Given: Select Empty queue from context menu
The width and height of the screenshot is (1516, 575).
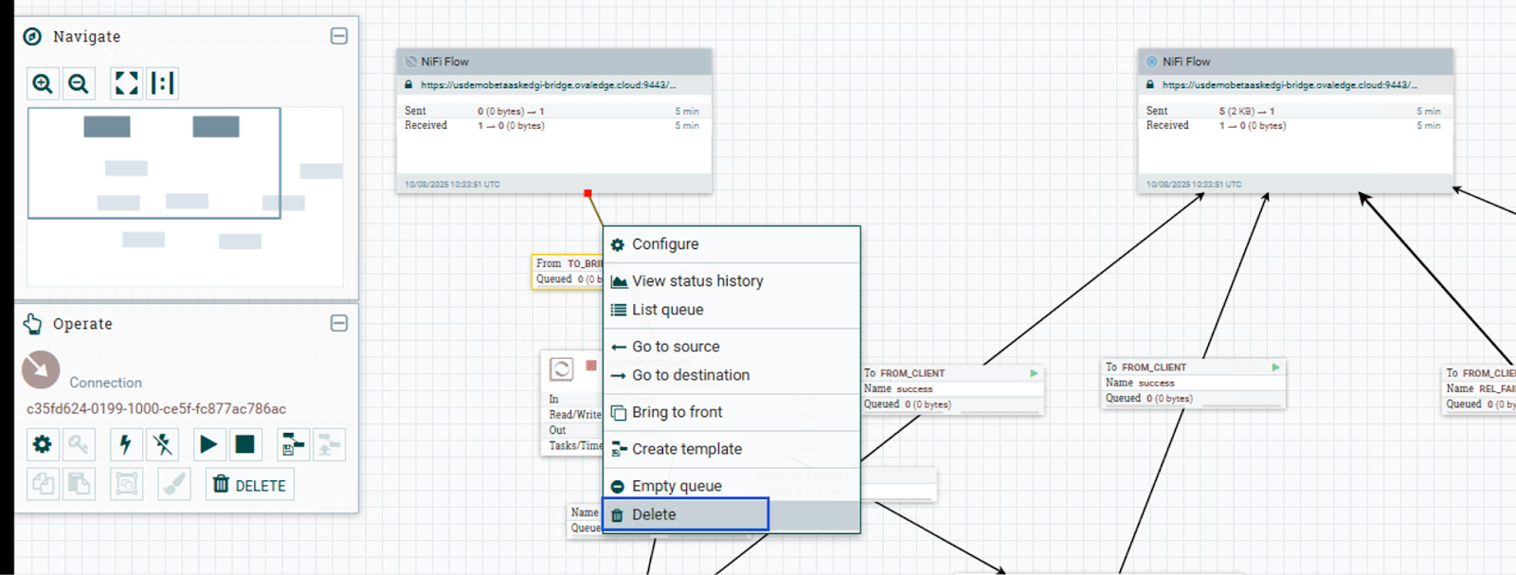Looking at the screenshot, I should (677, 486).
